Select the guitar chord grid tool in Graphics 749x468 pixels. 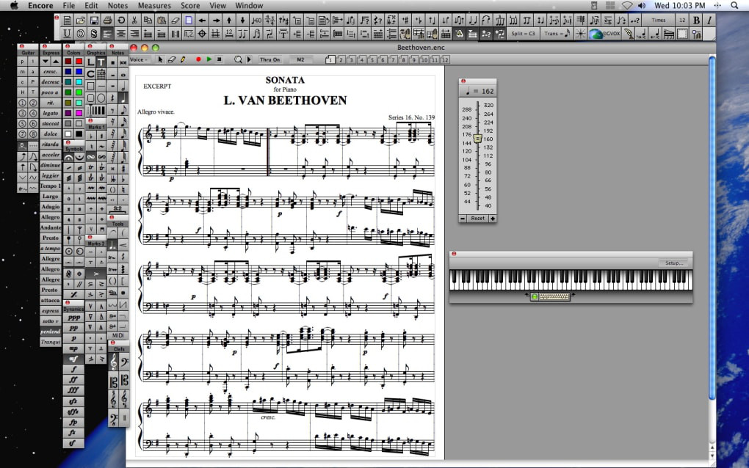tap(101, 74)
